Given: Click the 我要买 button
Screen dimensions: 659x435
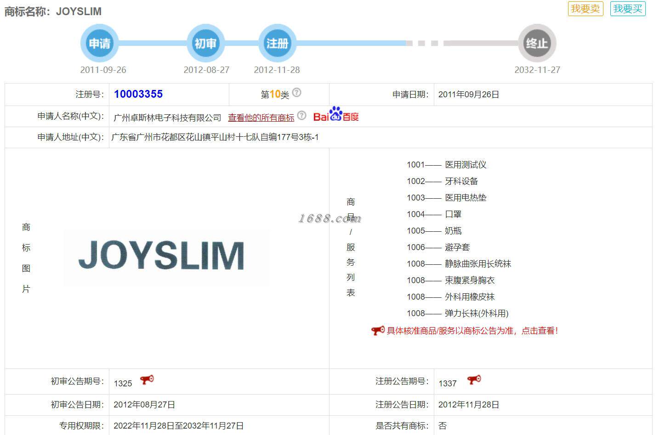Looking at the screenshot, I should [628, 9].
